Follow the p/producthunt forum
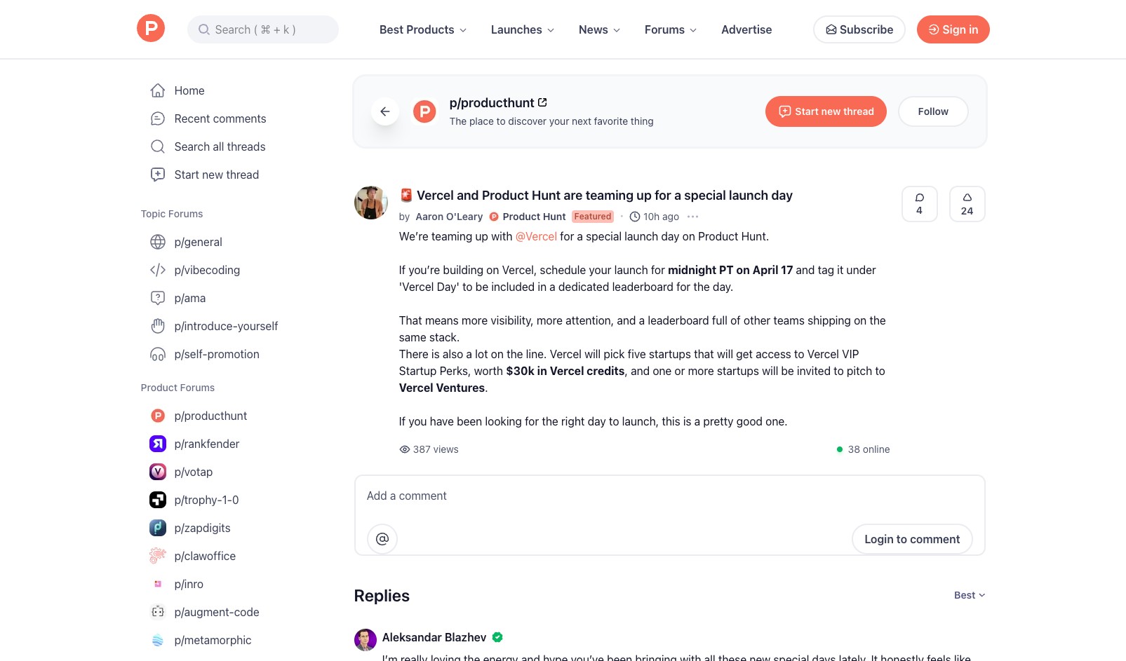 pyautogui.click(x=933, y=111)
